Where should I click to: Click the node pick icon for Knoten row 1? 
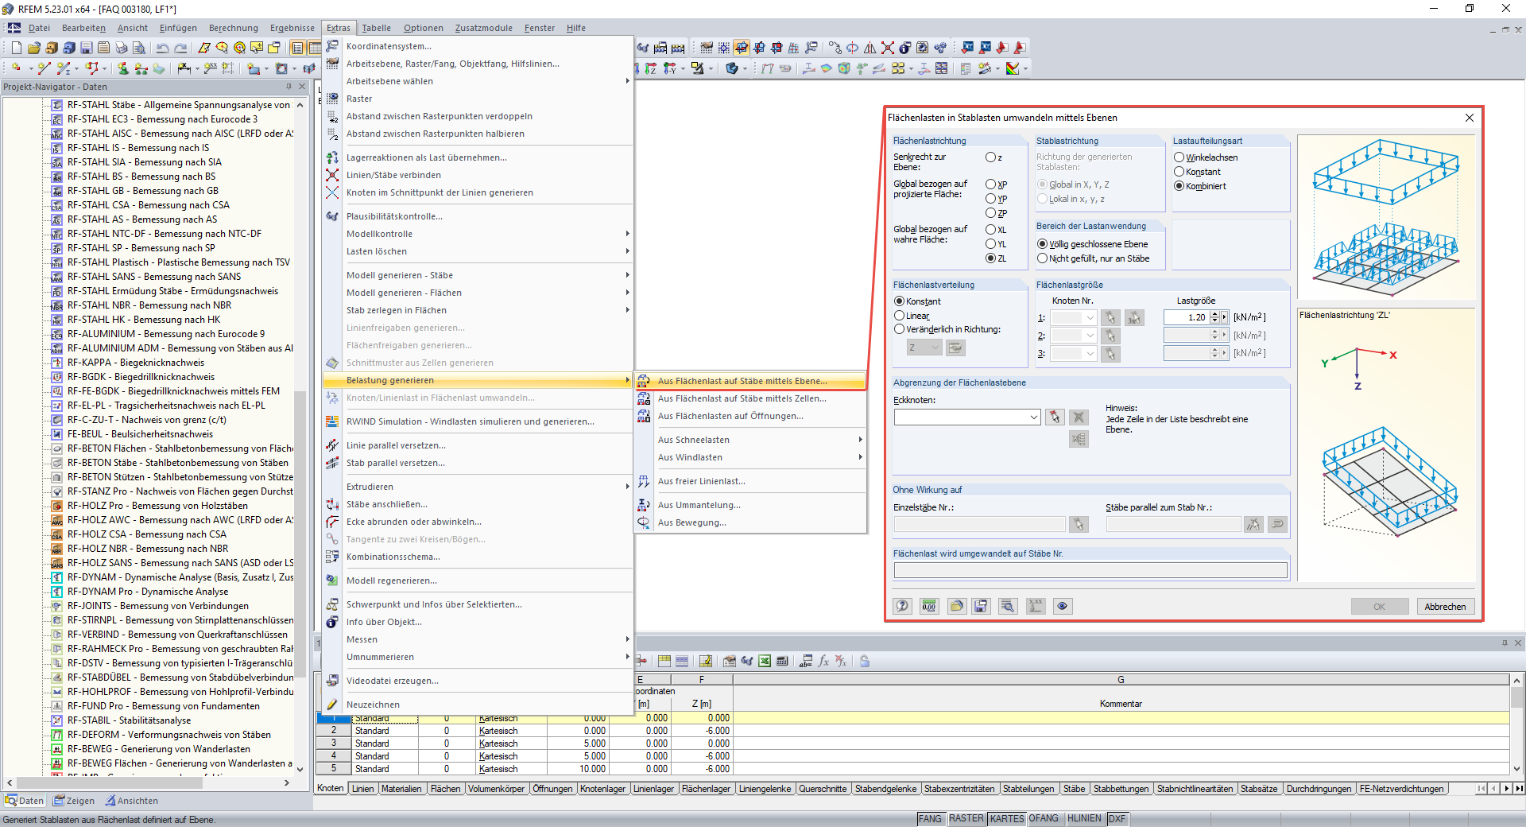[1110, 317]
